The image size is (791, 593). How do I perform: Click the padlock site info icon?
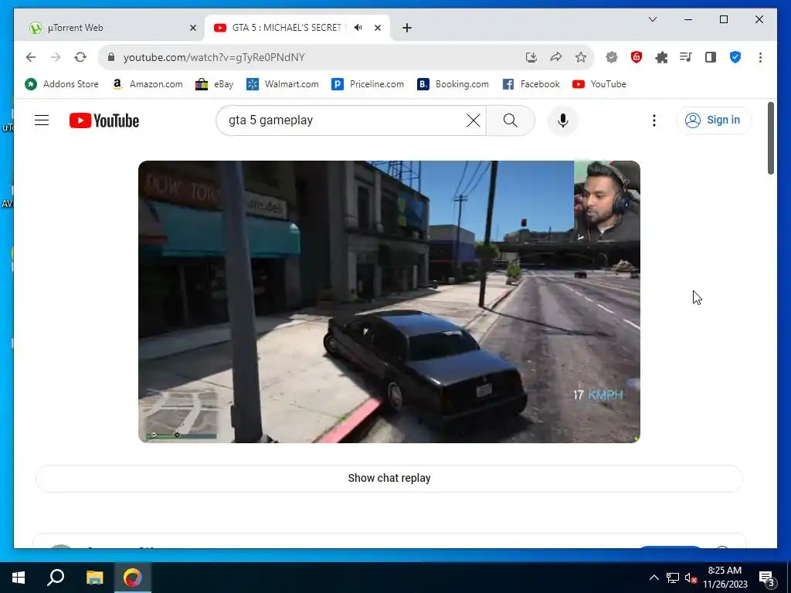(111, 57)
